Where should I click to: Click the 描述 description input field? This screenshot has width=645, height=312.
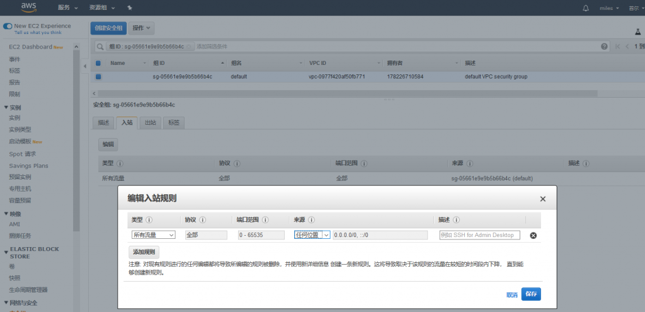point(480,235)
